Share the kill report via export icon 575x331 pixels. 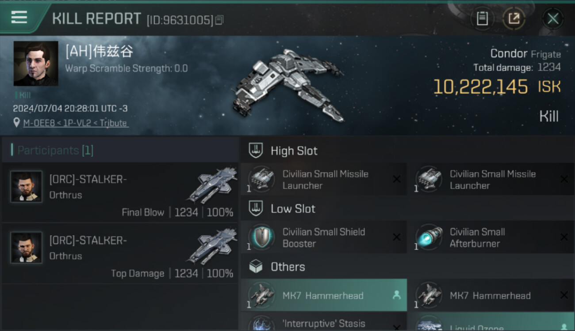[514, 19]
